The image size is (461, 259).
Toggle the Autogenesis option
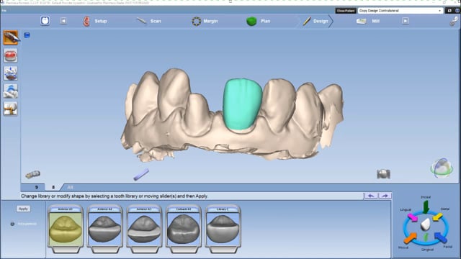pos(24,224)
